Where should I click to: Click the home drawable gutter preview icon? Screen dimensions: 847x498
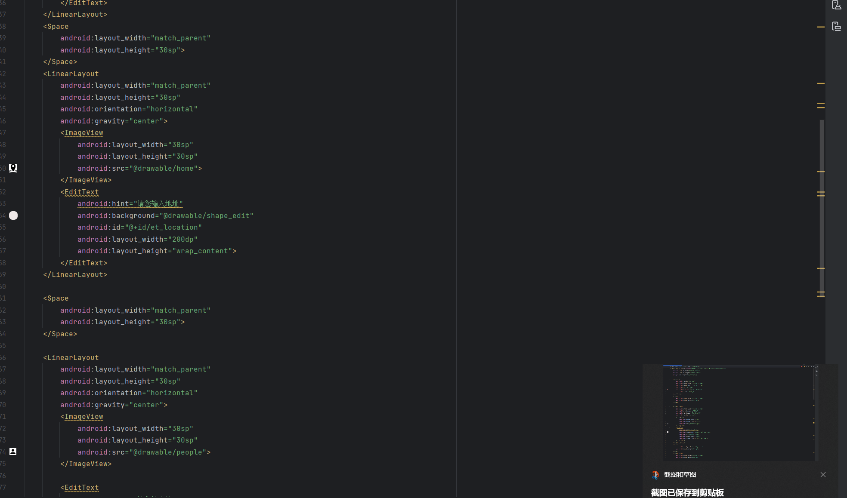click(13, 168)
